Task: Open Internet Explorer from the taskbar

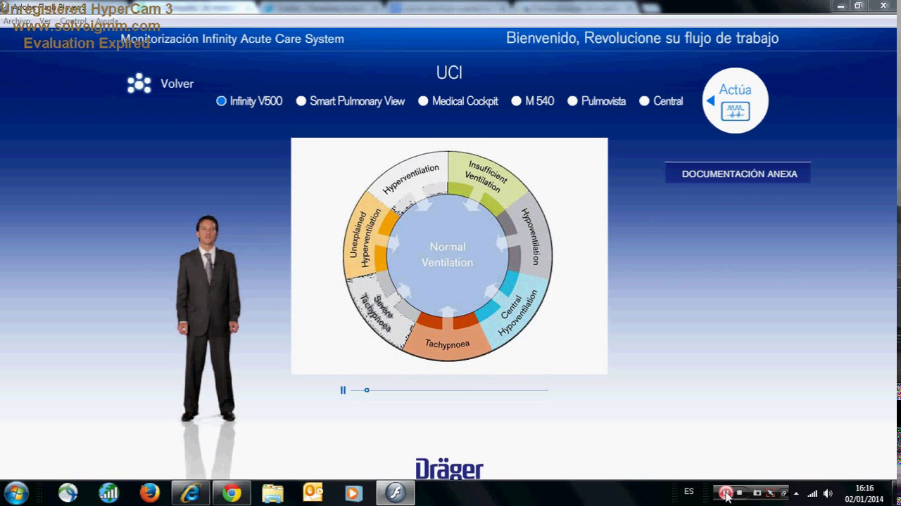Action: 191,493
